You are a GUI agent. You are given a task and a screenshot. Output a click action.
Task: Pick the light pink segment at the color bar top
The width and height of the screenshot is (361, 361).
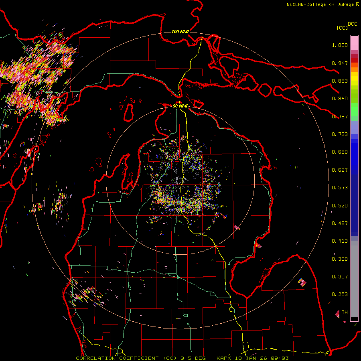(354, 43)
